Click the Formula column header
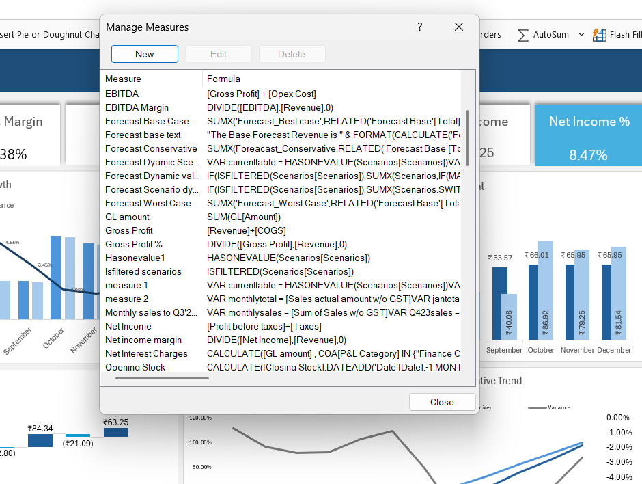Image resolution: width=642 pixels, height=484 pixels. [x=224, y=79]
